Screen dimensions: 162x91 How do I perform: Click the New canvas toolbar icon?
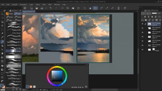pyautogui.click(x=31, y=8)
